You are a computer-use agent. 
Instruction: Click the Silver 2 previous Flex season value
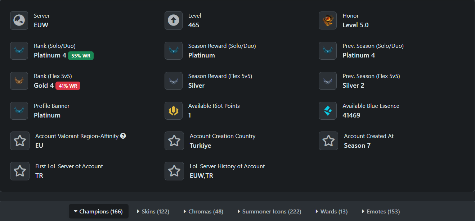click(x=353, y=86)
